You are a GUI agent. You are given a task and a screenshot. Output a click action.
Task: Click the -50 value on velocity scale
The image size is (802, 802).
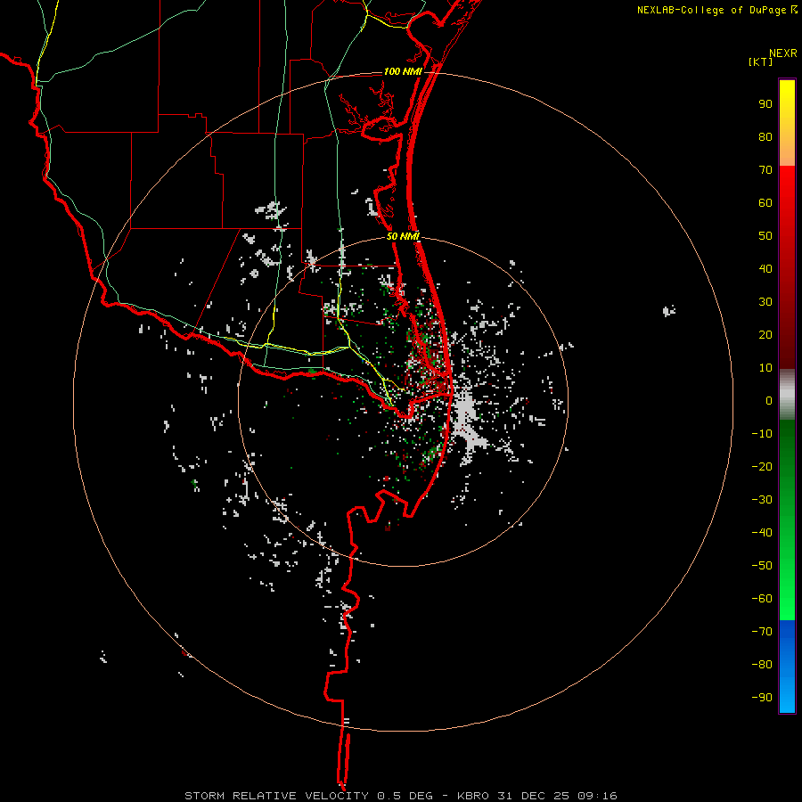coord(762,566)
